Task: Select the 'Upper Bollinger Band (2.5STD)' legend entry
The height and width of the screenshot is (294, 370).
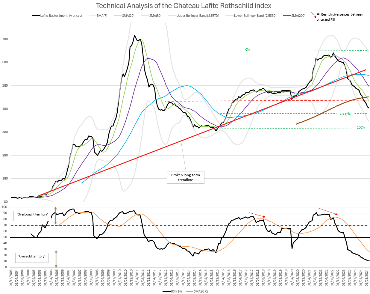Action: 194,16
